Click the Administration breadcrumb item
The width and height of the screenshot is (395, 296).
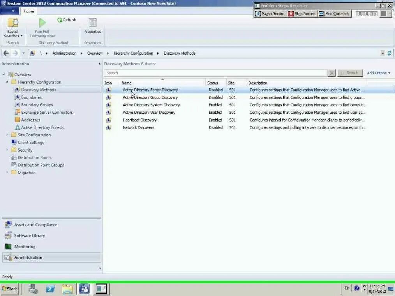64,53
